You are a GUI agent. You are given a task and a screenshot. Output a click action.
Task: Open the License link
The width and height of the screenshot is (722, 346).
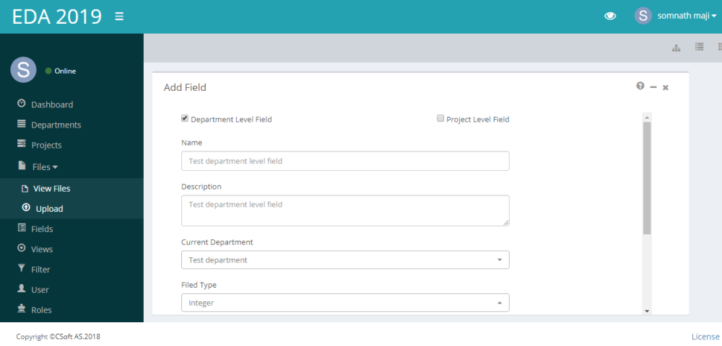pyautogui.click(x=705, y=337)
